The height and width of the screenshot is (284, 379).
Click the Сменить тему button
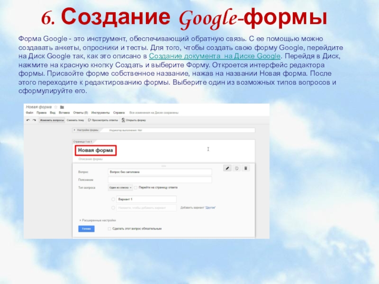tap(75, 120)
